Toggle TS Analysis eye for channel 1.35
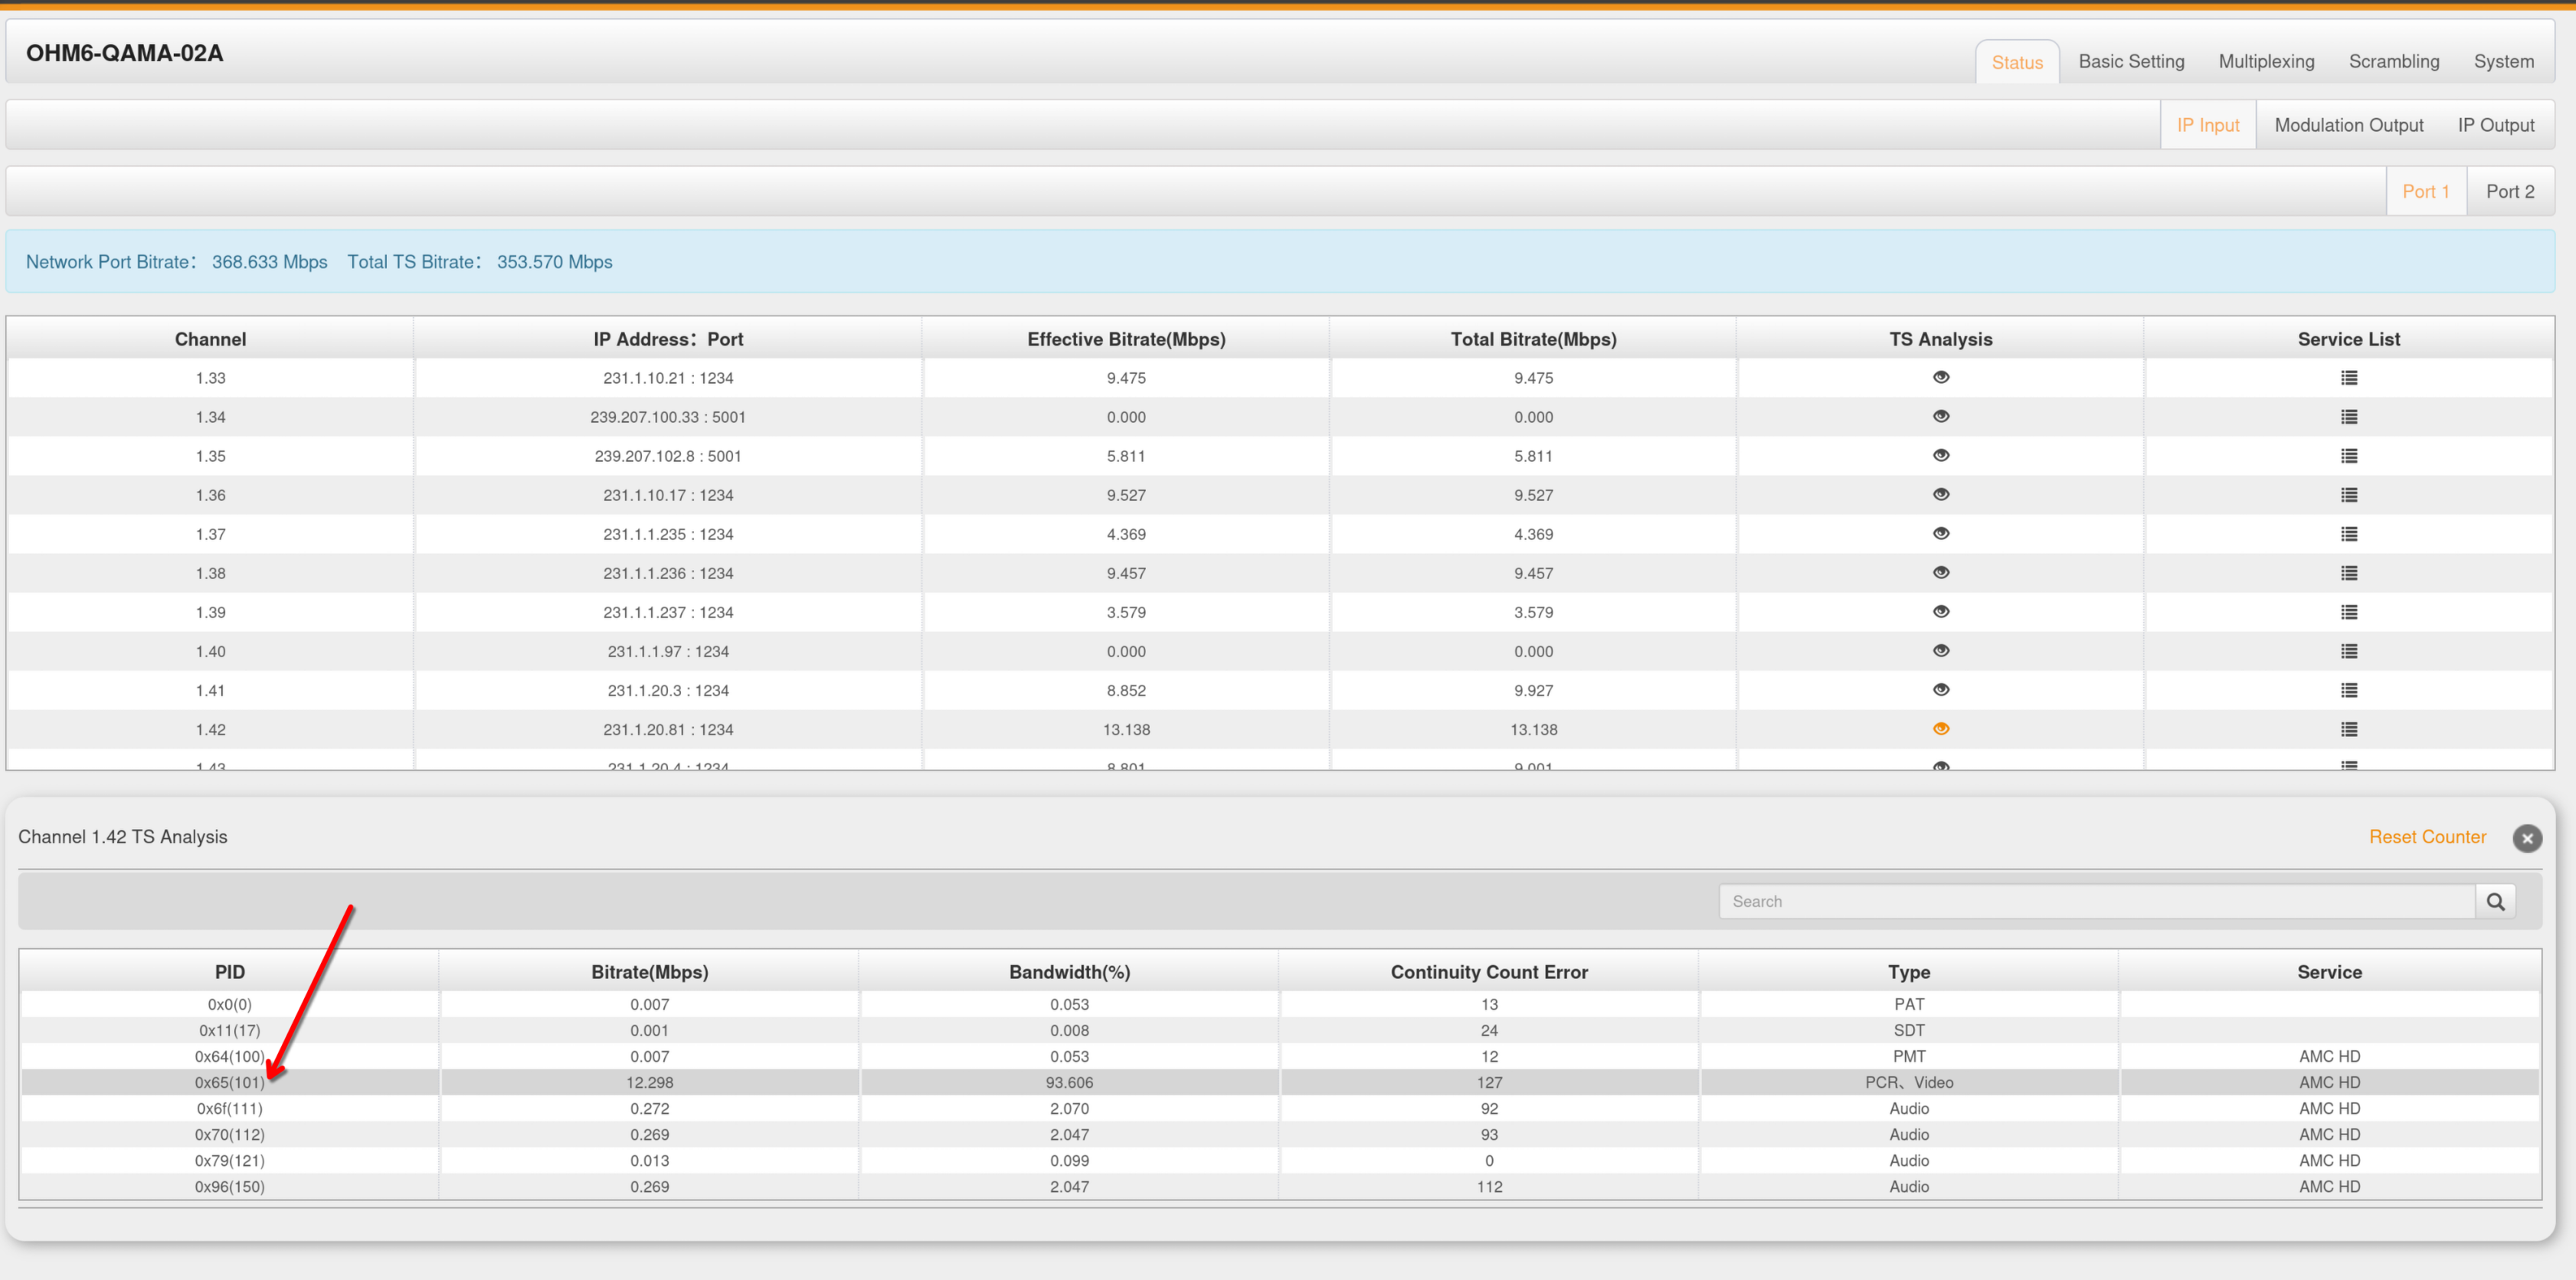This screenshot has width=2576, height=1280. (1940, 455)
